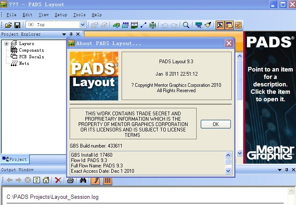Click the work area scrollbar up arrow
This screenshot has width=296, height=205.
click(x=240, y=56)
